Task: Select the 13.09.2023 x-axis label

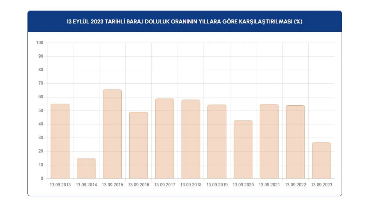Action: 321,185
